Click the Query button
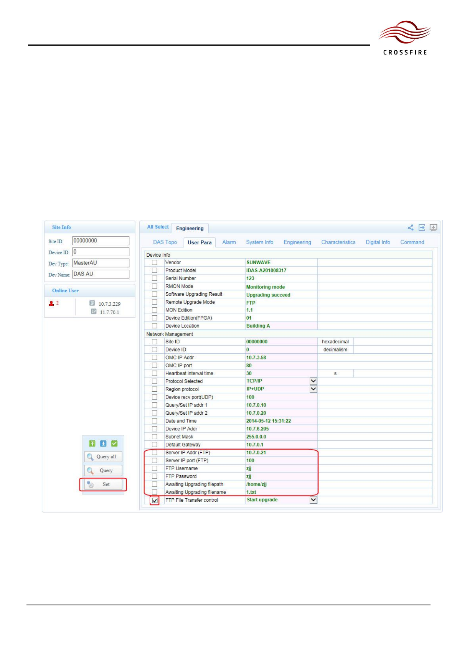Screen dimensions: 457x646 click(x=103, y=471)
